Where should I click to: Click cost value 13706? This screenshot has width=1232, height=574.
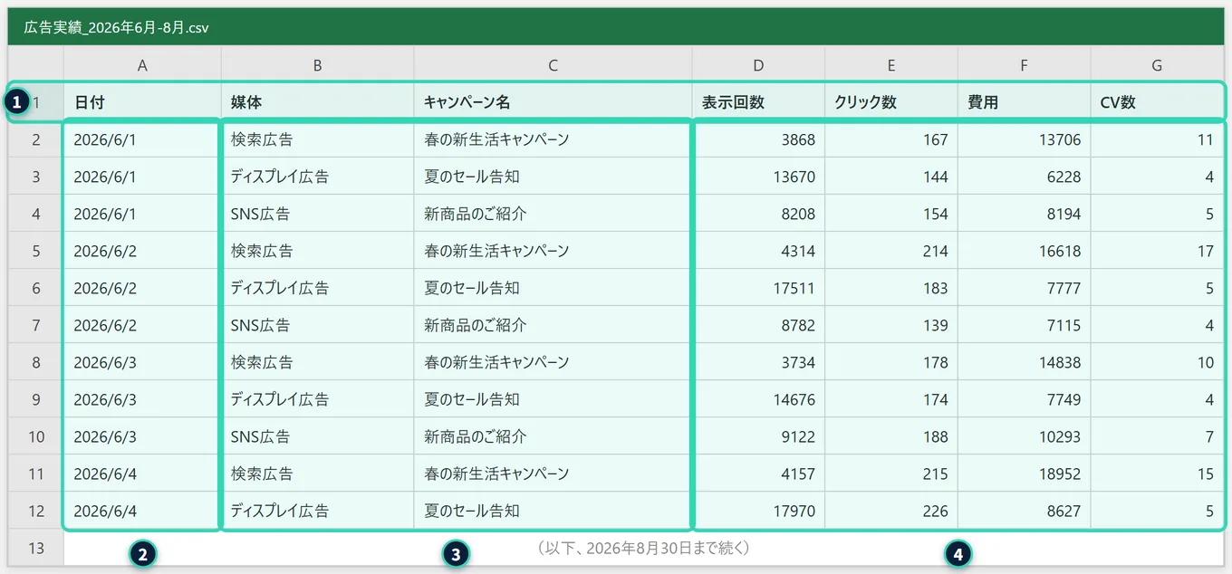coord(1024,139)
